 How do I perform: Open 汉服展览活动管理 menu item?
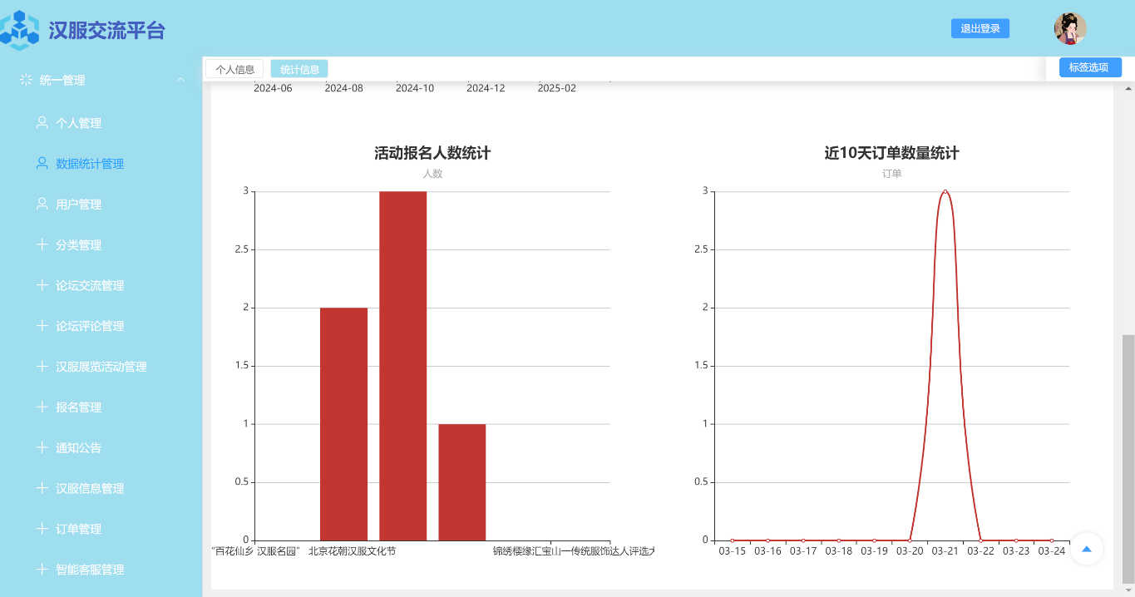(101, 368)
